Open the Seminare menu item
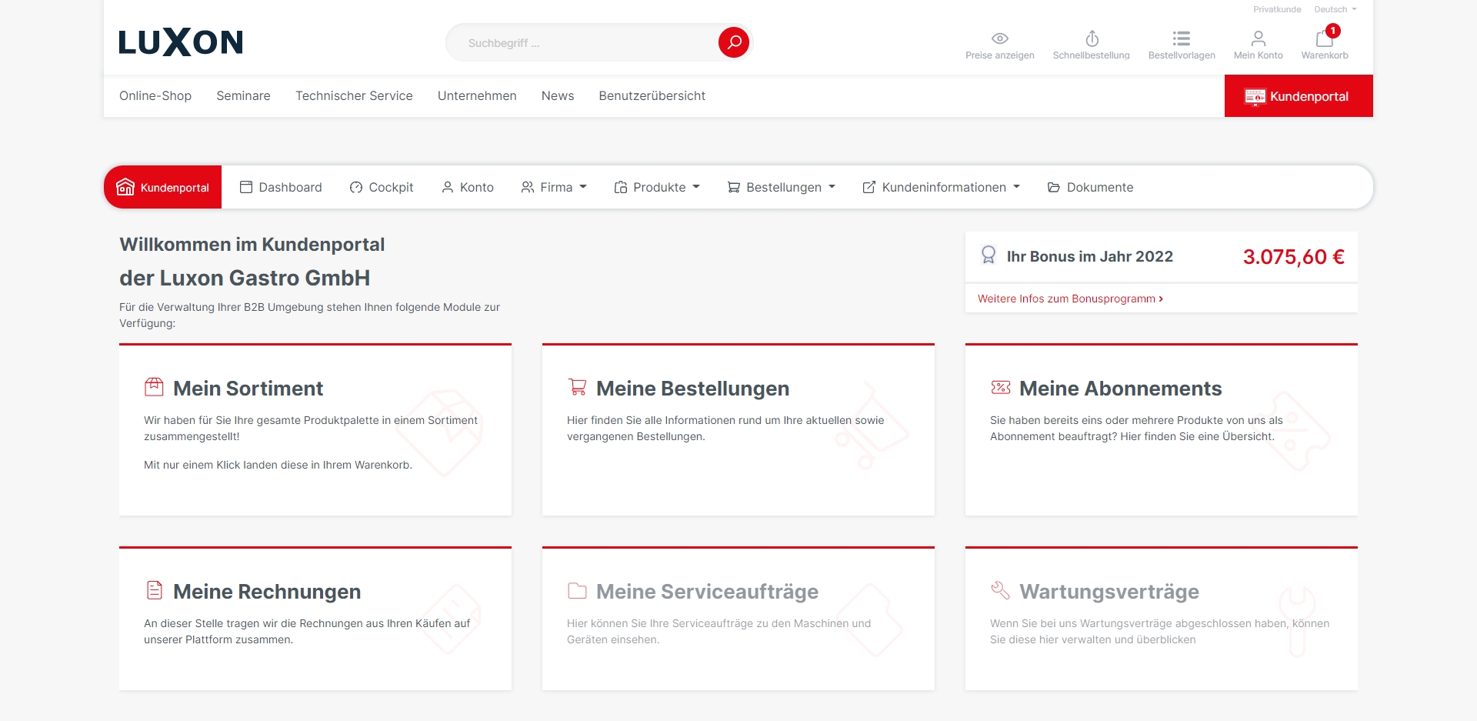This screenshot has height=721, width=1477. pos(243,95)
